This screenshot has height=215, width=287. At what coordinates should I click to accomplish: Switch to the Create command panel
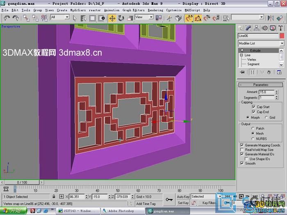pyautogui.click(x=240, y=28)
